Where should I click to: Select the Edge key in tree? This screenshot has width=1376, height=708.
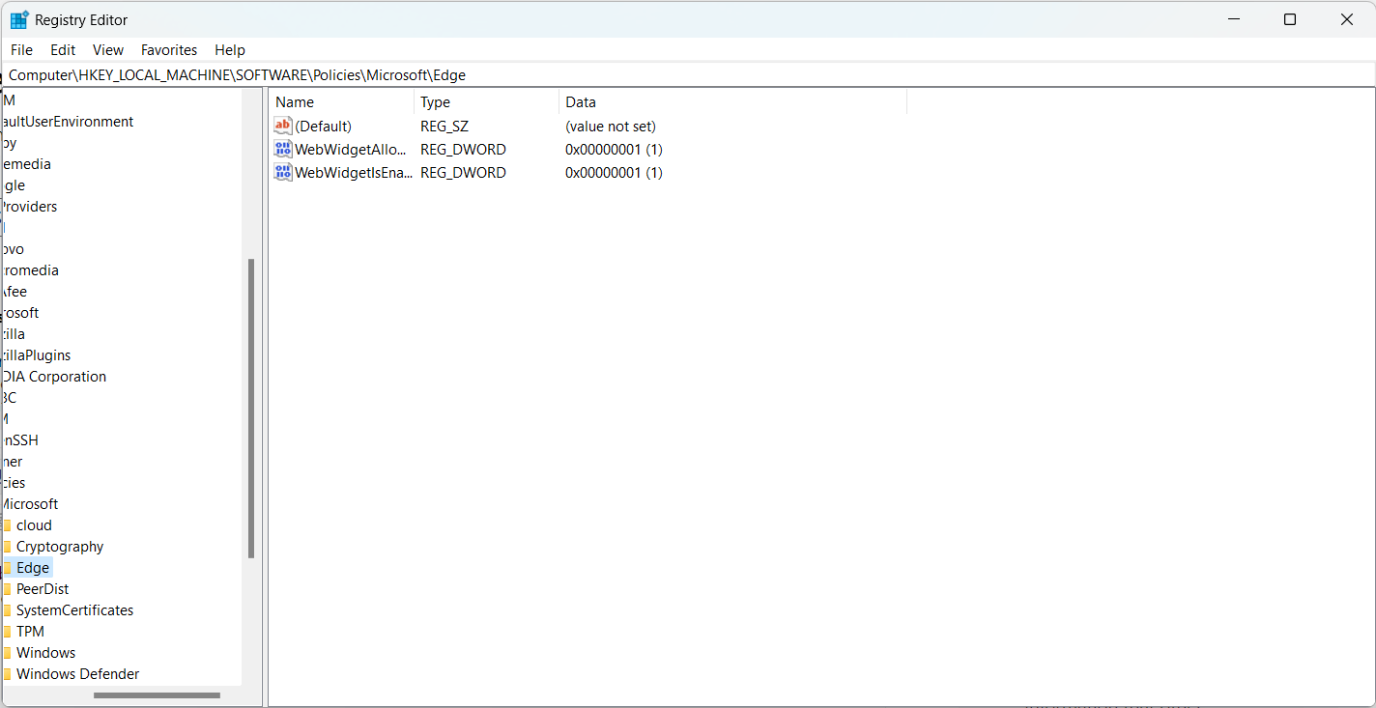click(x=33, y=568)
